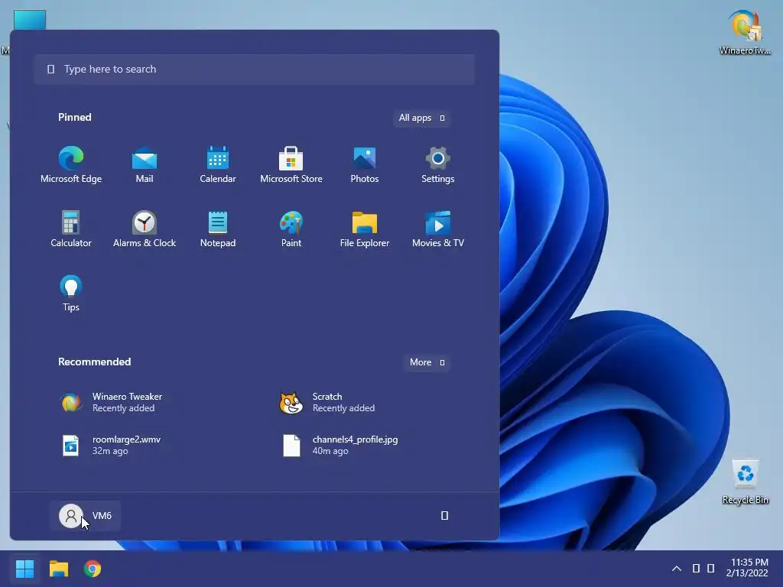Viewport: 783px width, 587px height.
Task: Click the Type here to search box
Action: point(254,70)
